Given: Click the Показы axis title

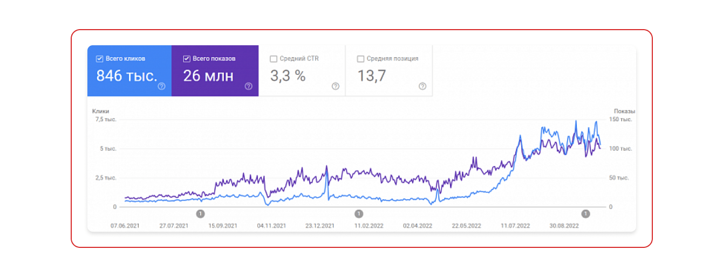Looking at the screenshot, I should 625,110.
